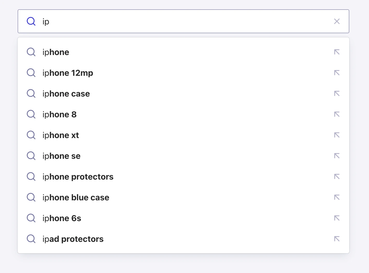
Task: Select the "iphone" suggestion
Action: [x=56, y=52]
